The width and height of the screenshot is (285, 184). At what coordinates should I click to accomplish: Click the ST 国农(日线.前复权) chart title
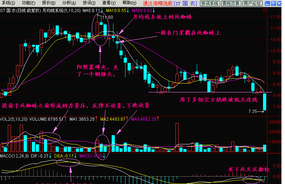(20, 11)
